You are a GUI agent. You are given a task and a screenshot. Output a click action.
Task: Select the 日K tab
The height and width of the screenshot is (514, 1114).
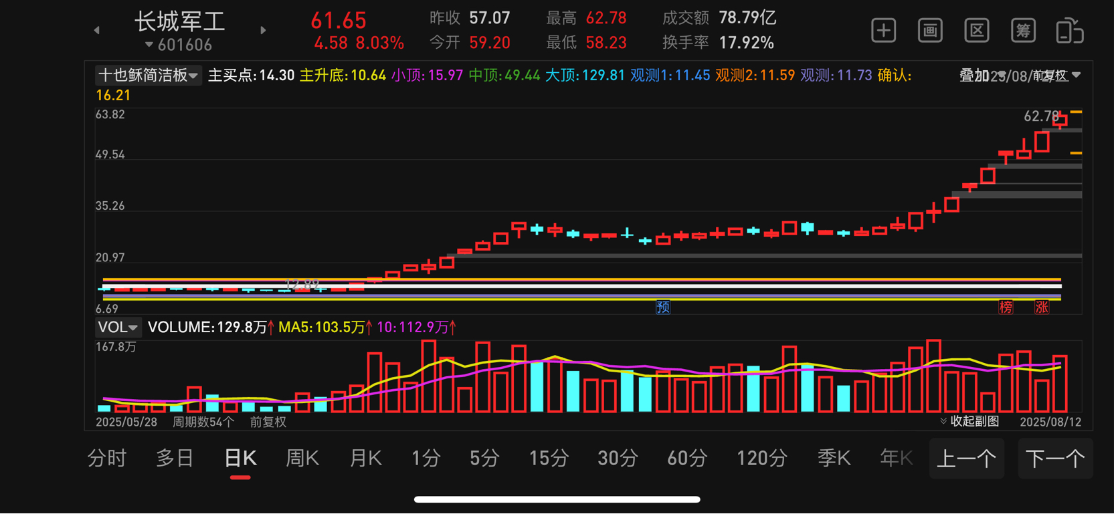tap(240, 459)
